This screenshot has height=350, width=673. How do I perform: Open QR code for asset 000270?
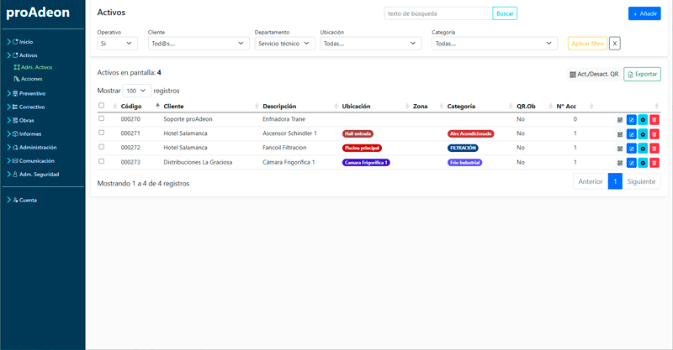pyautogui.click(x=620, y=120)
